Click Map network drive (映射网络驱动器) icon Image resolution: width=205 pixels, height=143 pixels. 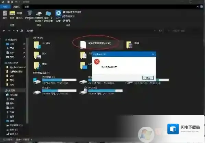pyautogui.click(x=39, y=16)
